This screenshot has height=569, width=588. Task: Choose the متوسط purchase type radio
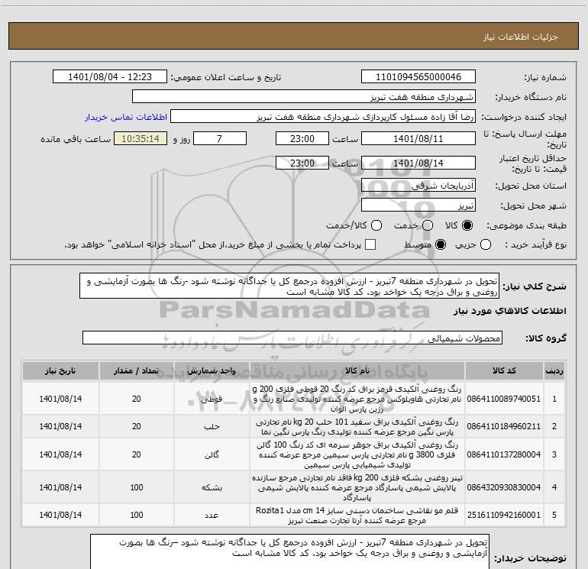tap(441, 244)
